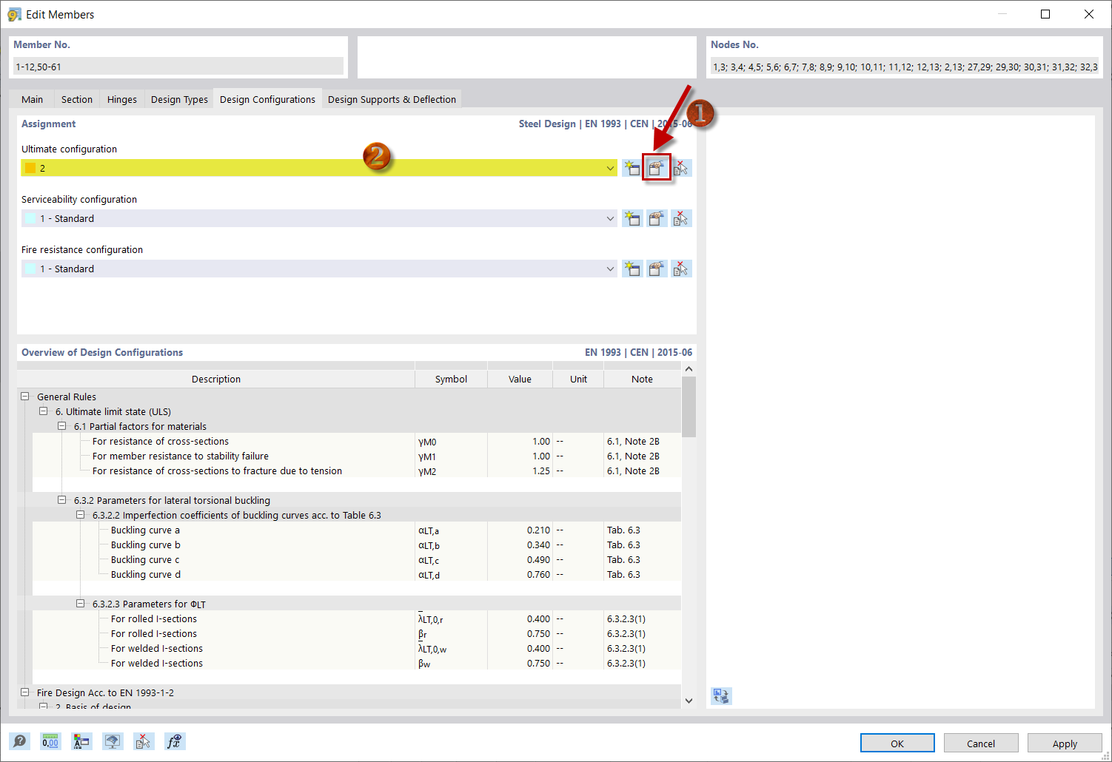The height and width of the screenshot is (762, 1112).
Task: Open the Fire resistance configuration dropdown
Action: tap(609, 268)
